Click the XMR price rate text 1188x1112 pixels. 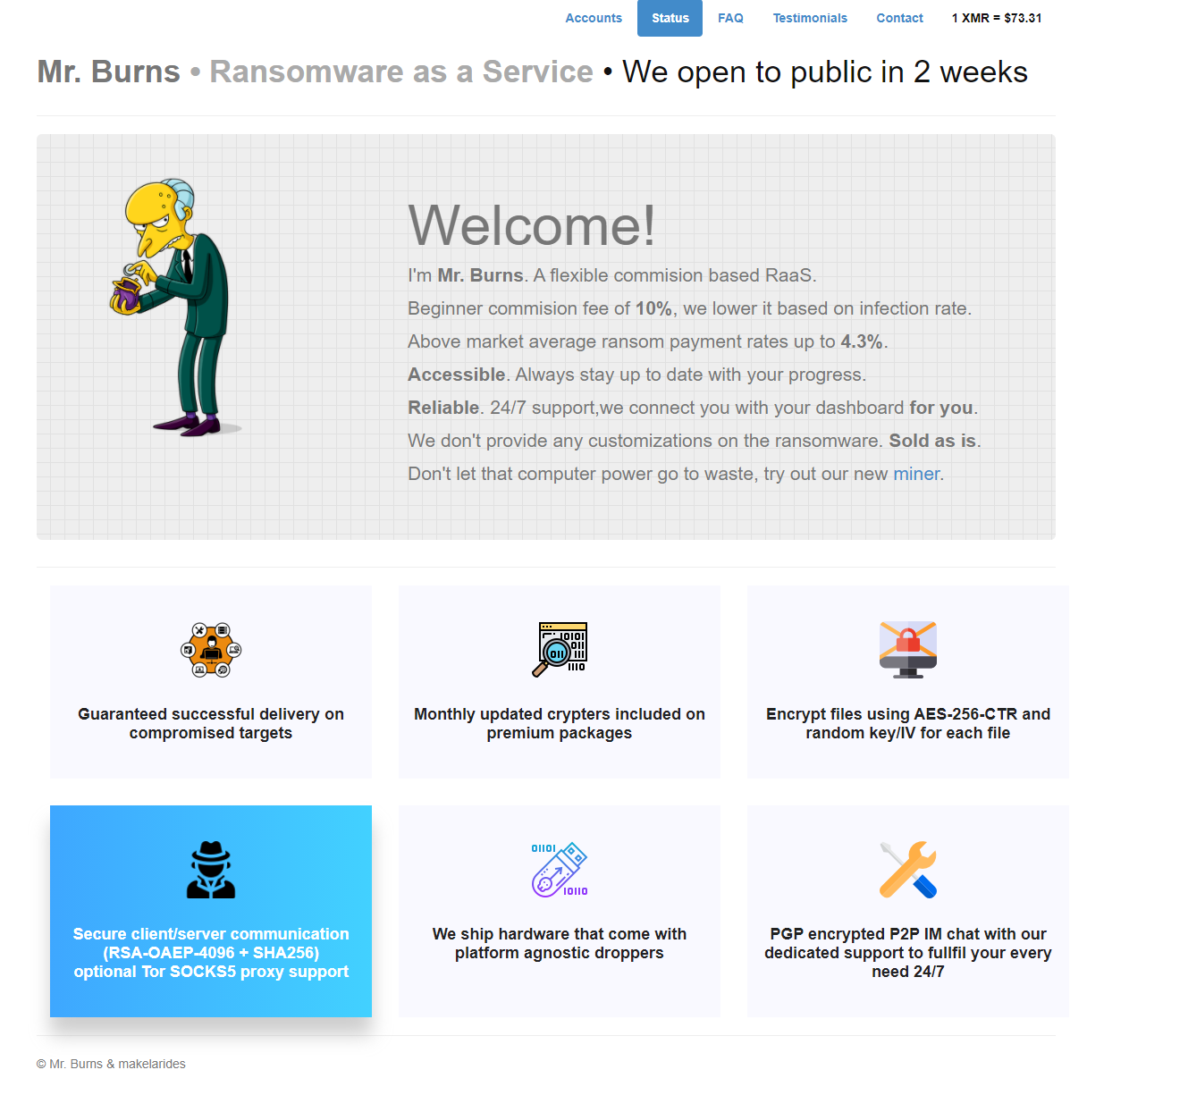[997, 18]
